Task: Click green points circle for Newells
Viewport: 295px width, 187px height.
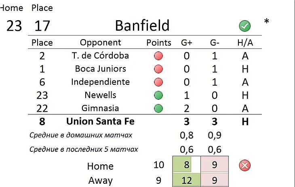Action: click(x=158, y=95)
